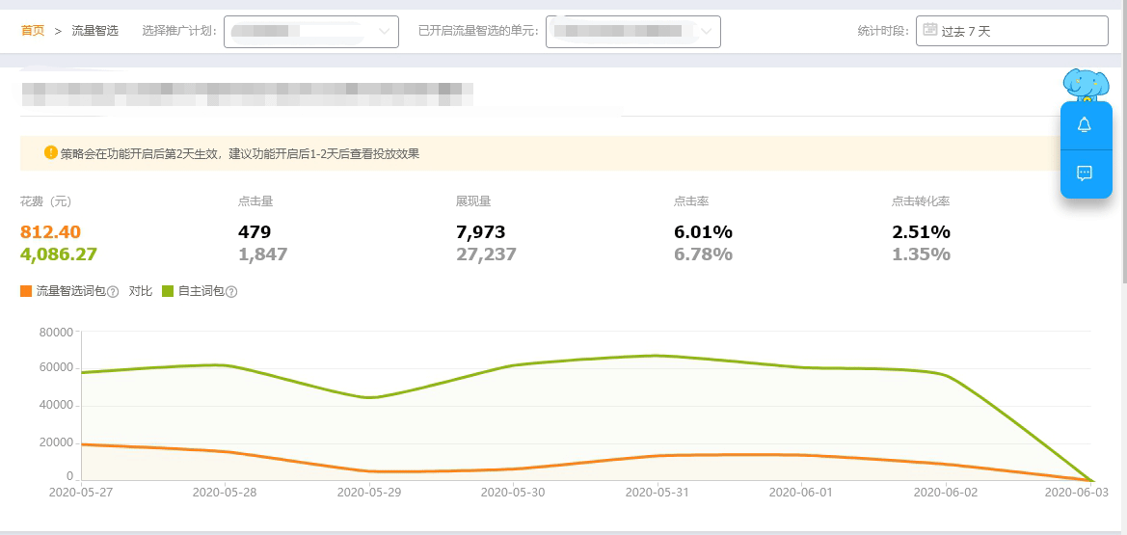The image size is (1127, 535).
Task: Click help icon beside 自主词包
Action: coord(231,291)
